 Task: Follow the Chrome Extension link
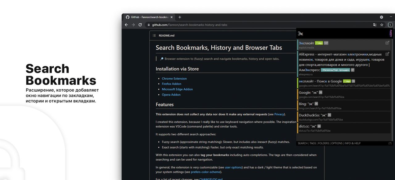point(174,79)
